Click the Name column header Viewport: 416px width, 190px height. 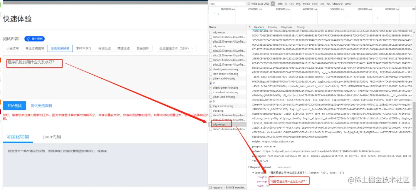[228, 27]
